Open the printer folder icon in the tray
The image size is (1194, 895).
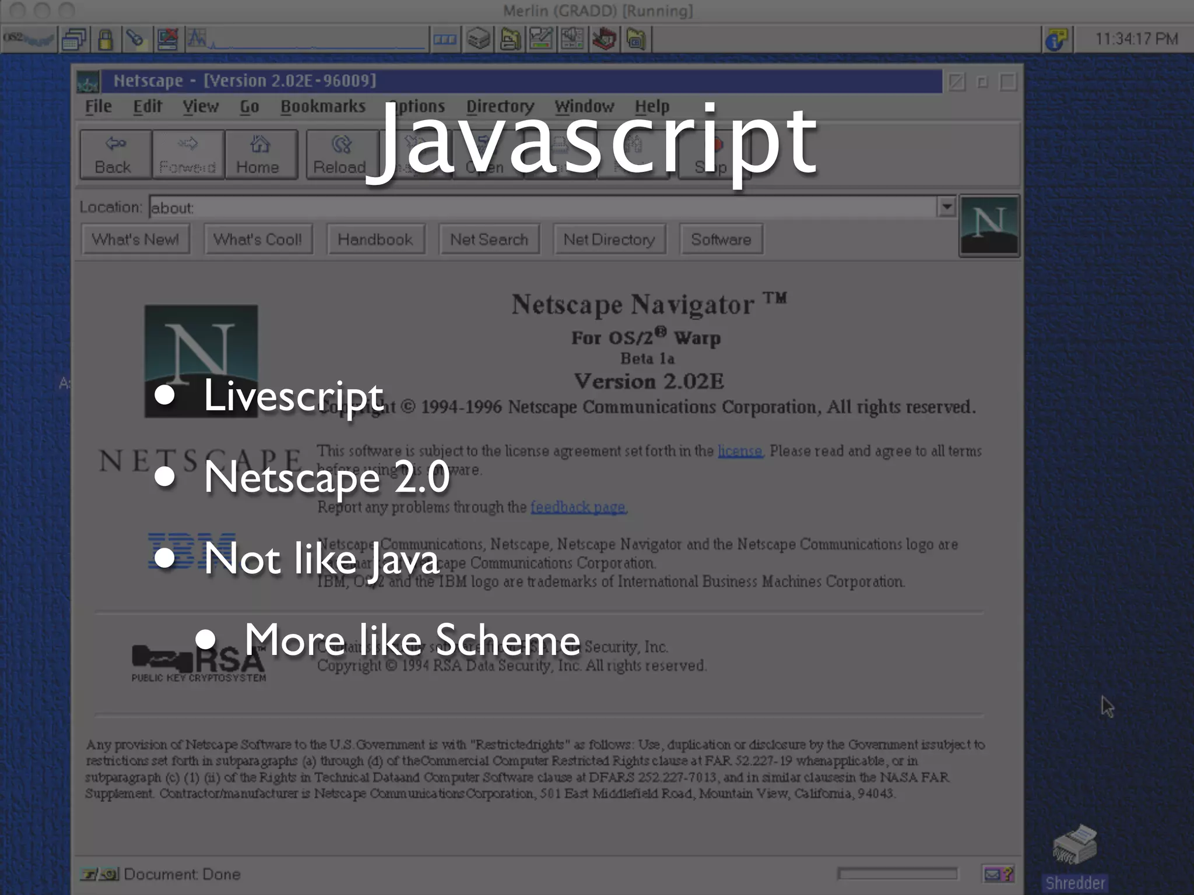(511, 40)
